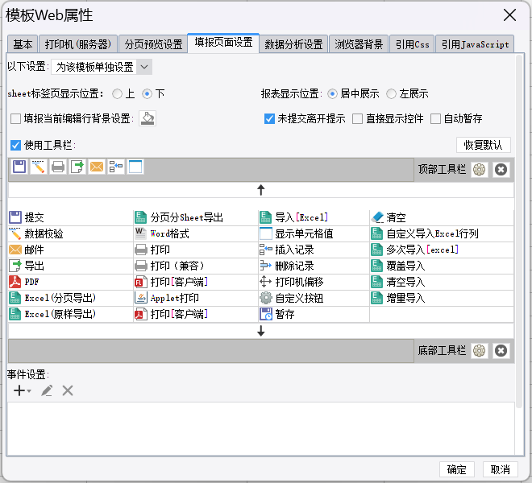Select the 多次导入[excel] tool item

click(442, 250)
